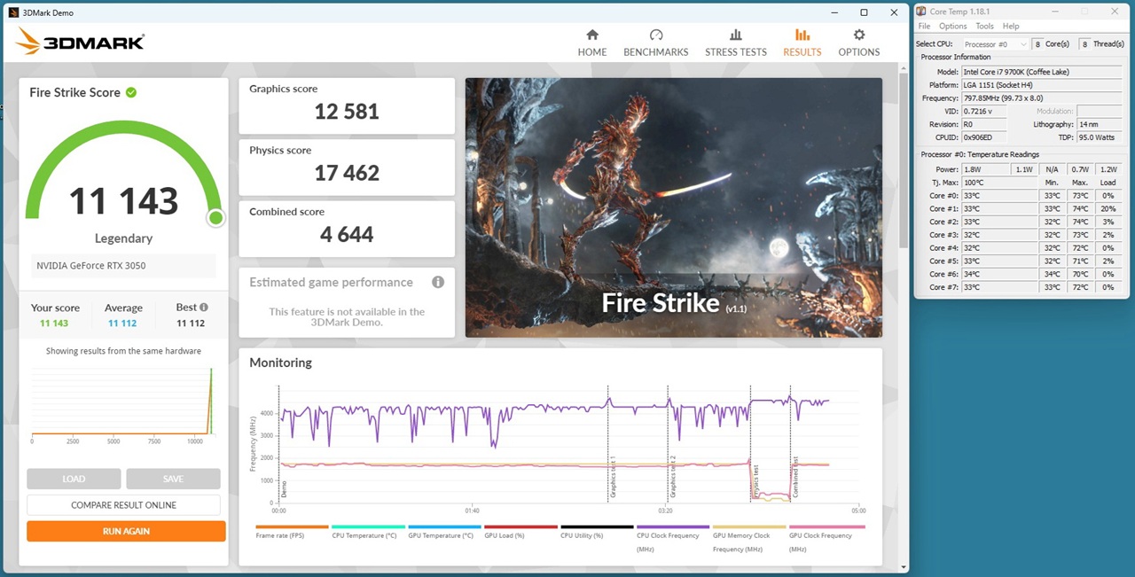This screenshot has width=1135, height=577.
Task: Click the green validation check beside Fire Strike Score
Action: pos(131,92)
